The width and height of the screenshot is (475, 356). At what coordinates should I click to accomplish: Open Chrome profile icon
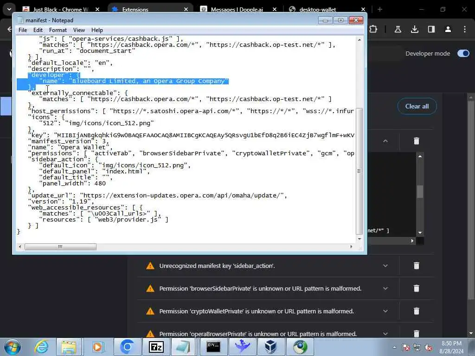[448, 29]
